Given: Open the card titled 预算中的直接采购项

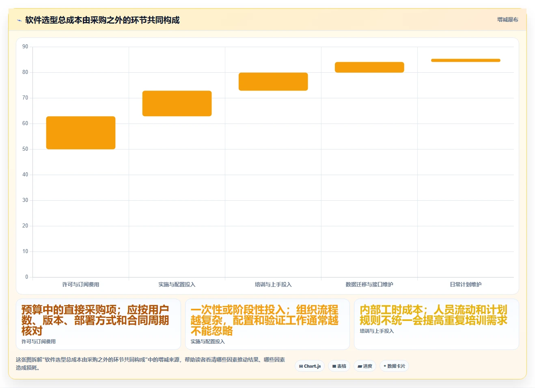Looking at the screenshot, I should point(98,324).
